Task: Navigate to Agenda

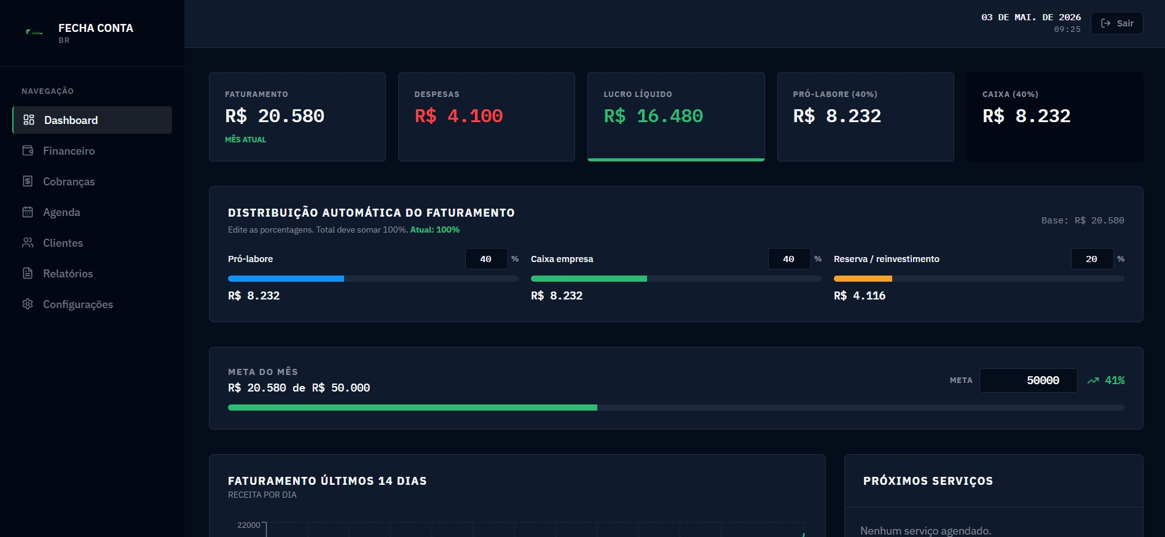Action: (x=92, y=212)
